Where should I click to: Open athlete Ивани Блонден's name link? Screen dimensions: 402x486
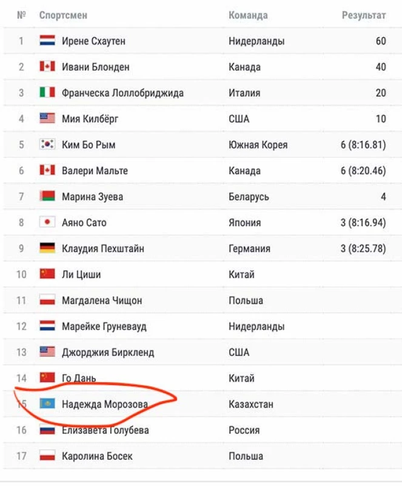[x=95, y=67]
